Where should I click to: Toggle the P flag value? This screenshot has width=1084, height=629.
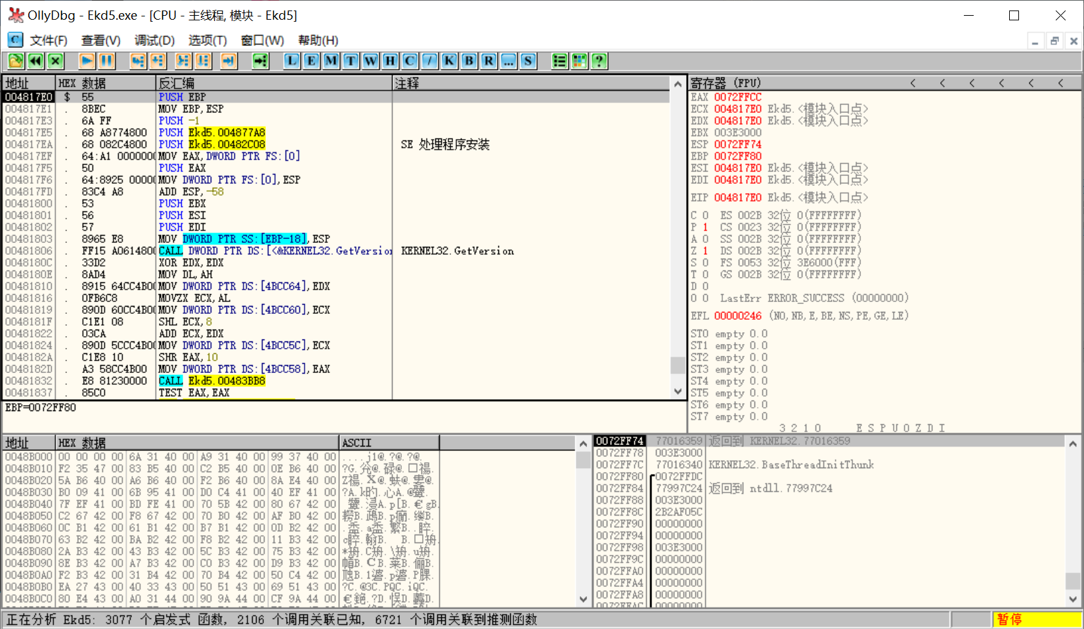pyautogui.click(x=705, y=227)
